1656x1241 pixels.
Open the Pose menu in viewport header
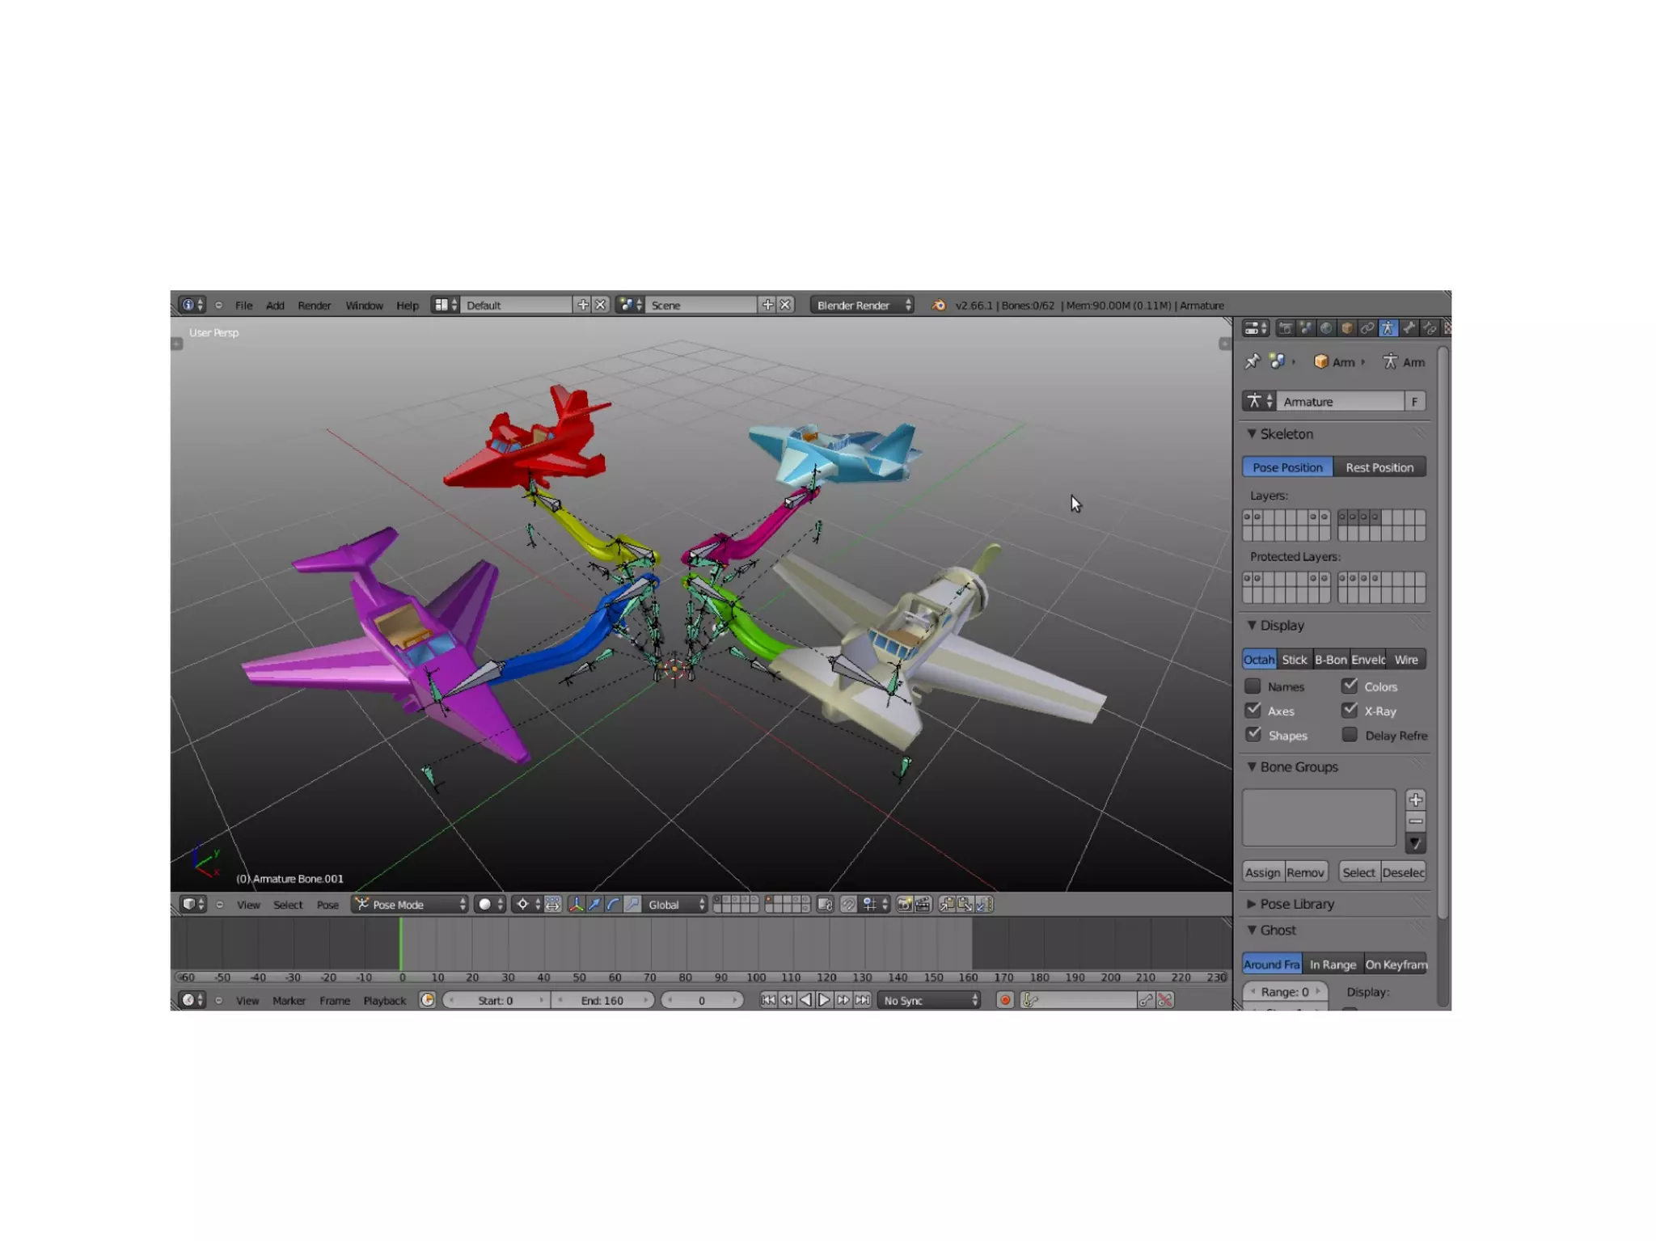pyautogui.click(x=327, y=905)
